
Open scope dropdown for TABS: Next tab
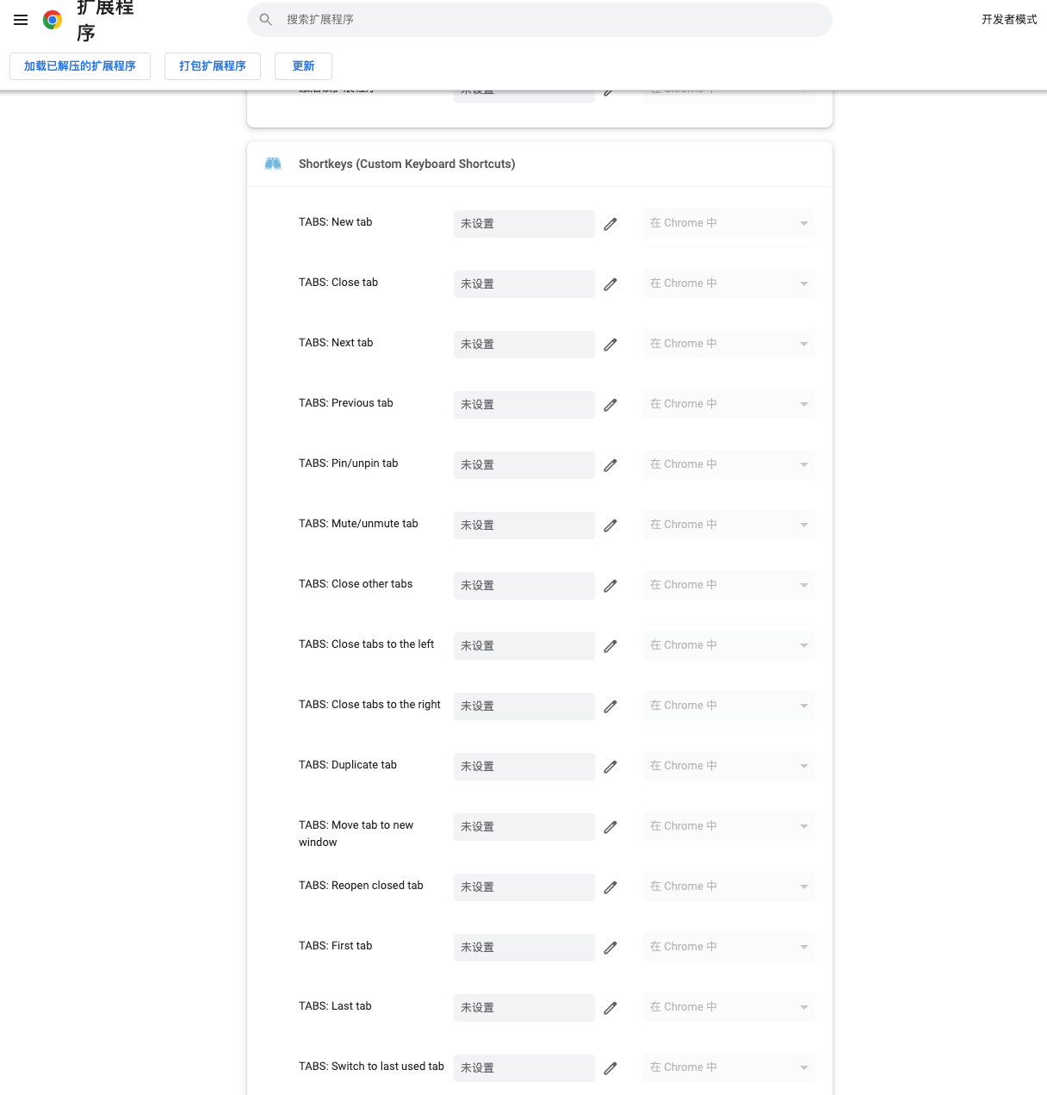point(728,344)
